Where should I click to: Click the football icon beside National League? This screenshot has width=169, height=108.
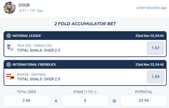point(9,36)
